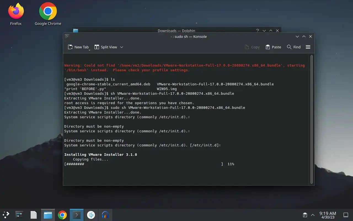
Task: Click 'WIN95.img' in the ls output
Action: (x=167, y=89)
